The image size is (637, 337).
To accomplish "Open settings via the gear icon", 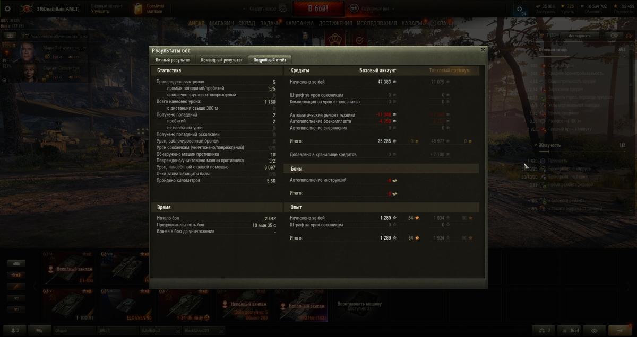I will (x=7, y=9).
